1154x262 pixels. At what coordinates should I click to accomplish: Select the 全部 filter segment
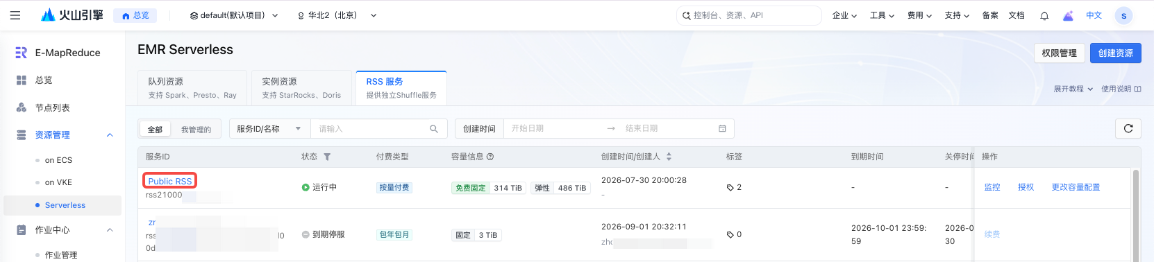pyautogui.click(x=155, y=130)
